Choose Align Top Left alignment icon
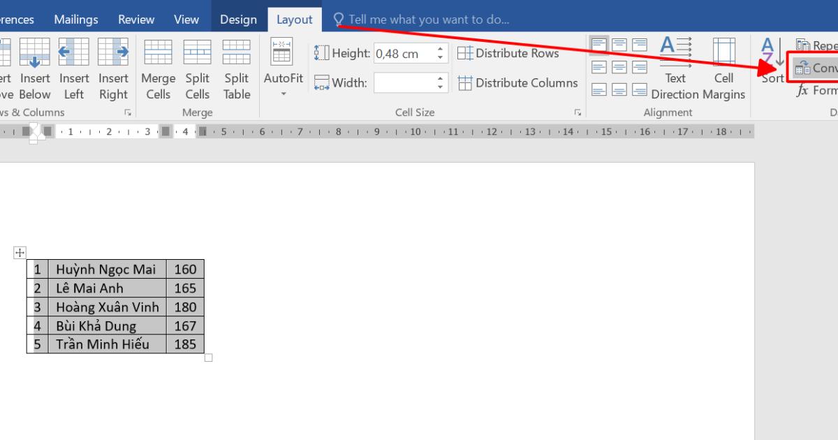 tap(599, 45)
